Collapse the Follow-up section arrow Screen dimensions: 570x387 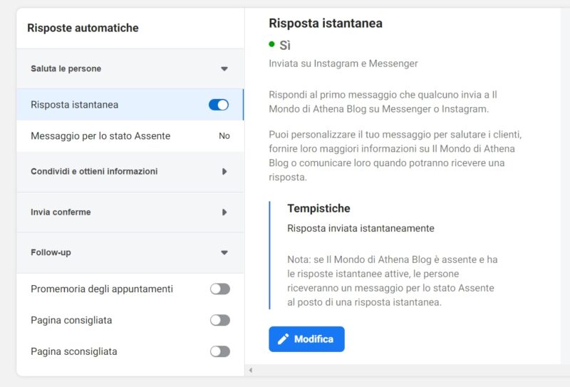(224, 252)
